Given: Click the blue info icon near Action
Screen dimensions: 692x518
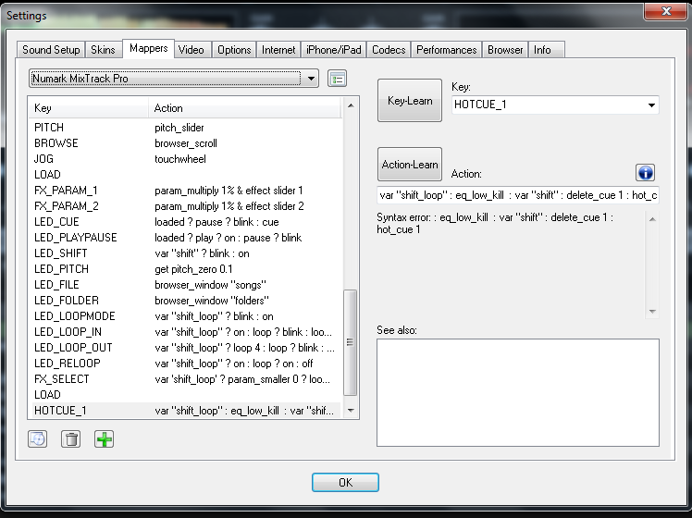Looking at the screenshot, I should click(646, 173).
